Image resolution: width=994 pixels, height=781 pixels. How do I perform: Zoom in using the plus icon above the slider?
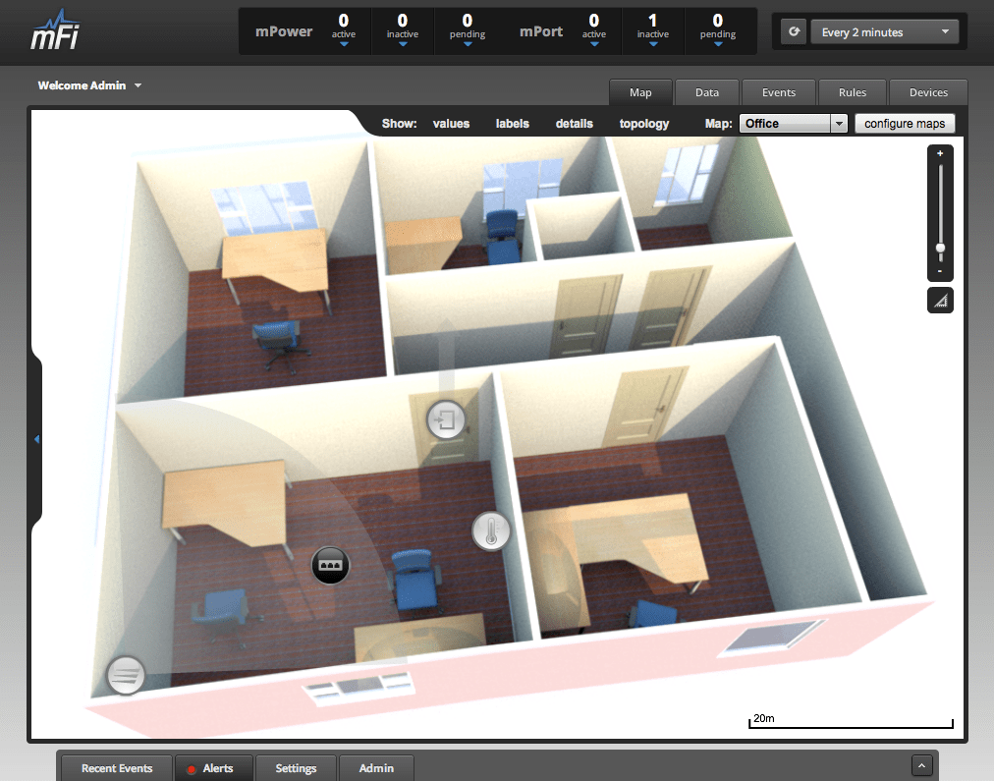940,152
